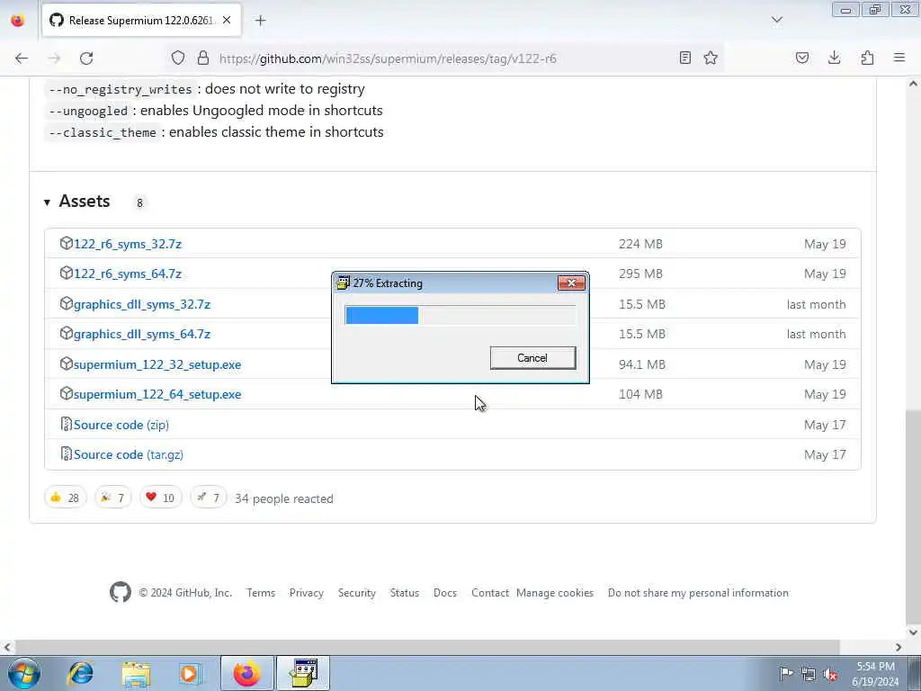Download 122_r6_syms_64.7z
Viewport: 921px width, 691px height.
coord(128,274)
